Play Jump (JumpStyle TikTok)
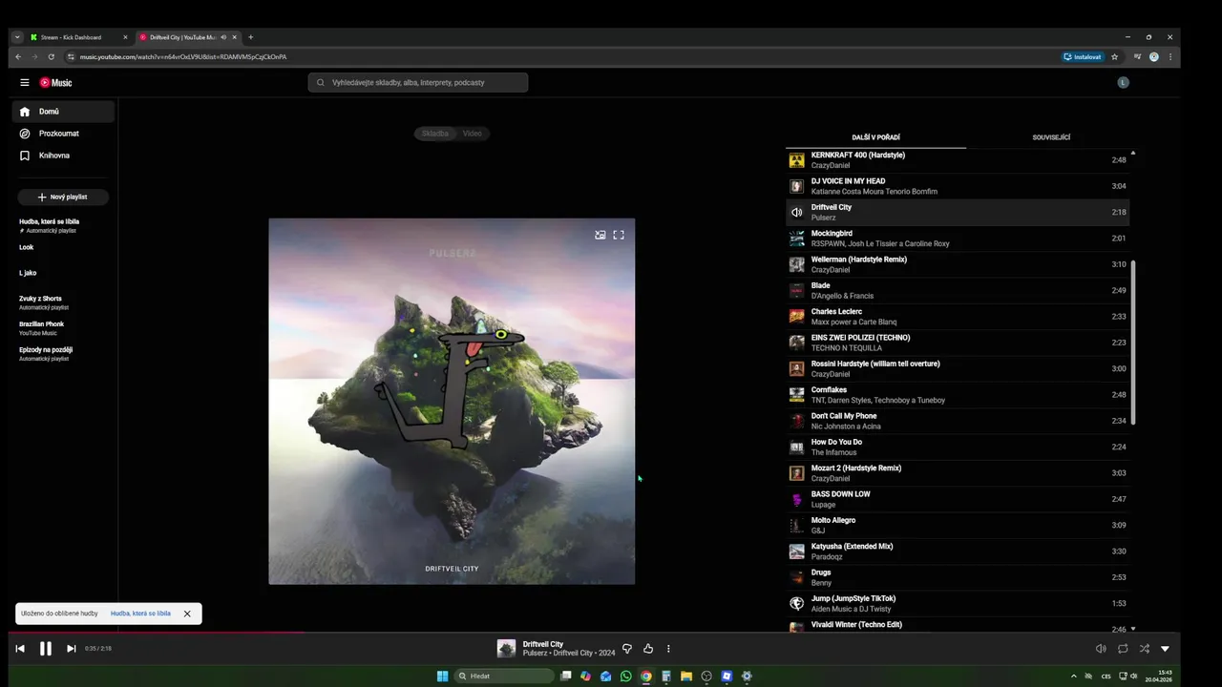This screenshot has height=687, width=1222. point(958,603)
